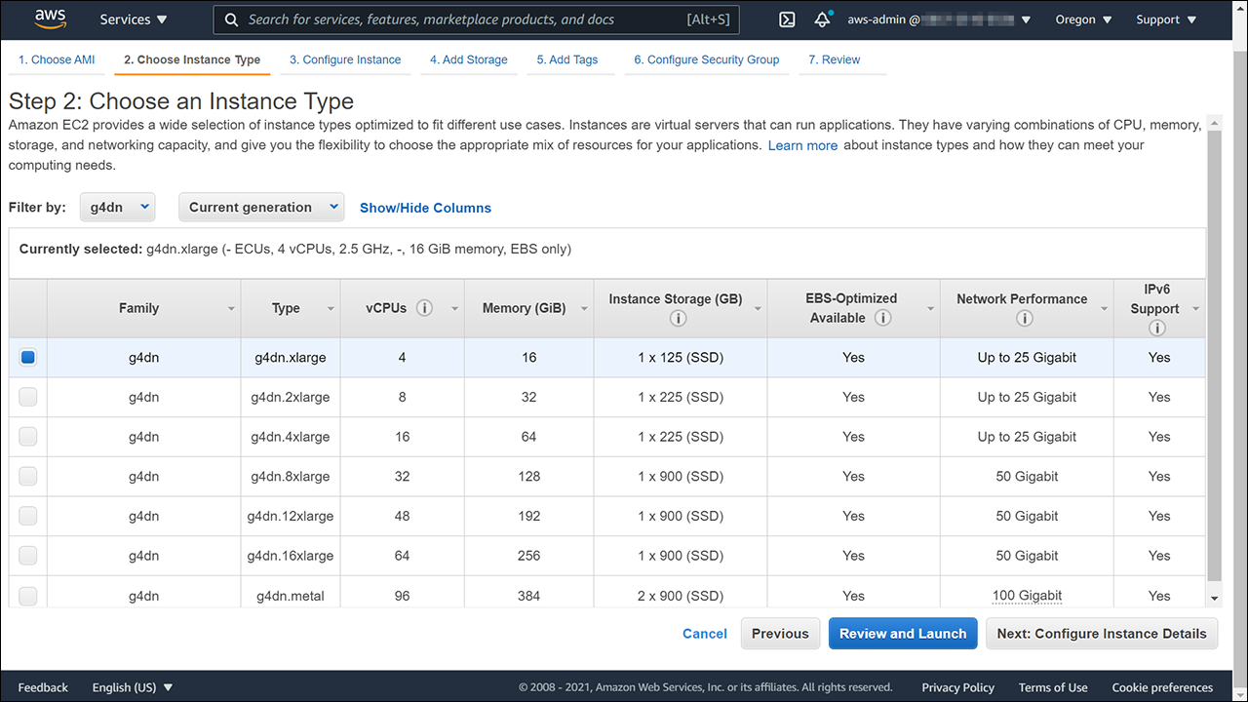
Task: Open the Network Performance column sort arrow
Action: 1104,309
